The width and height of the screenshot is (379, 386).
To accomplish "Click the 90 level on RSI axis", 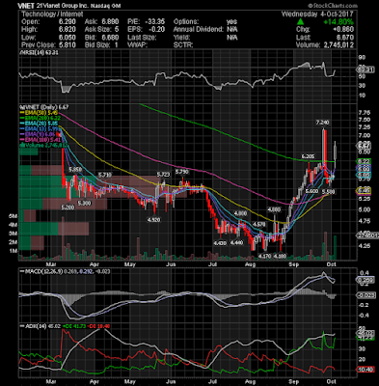I will pyautogui.click(x=363, y=57).
